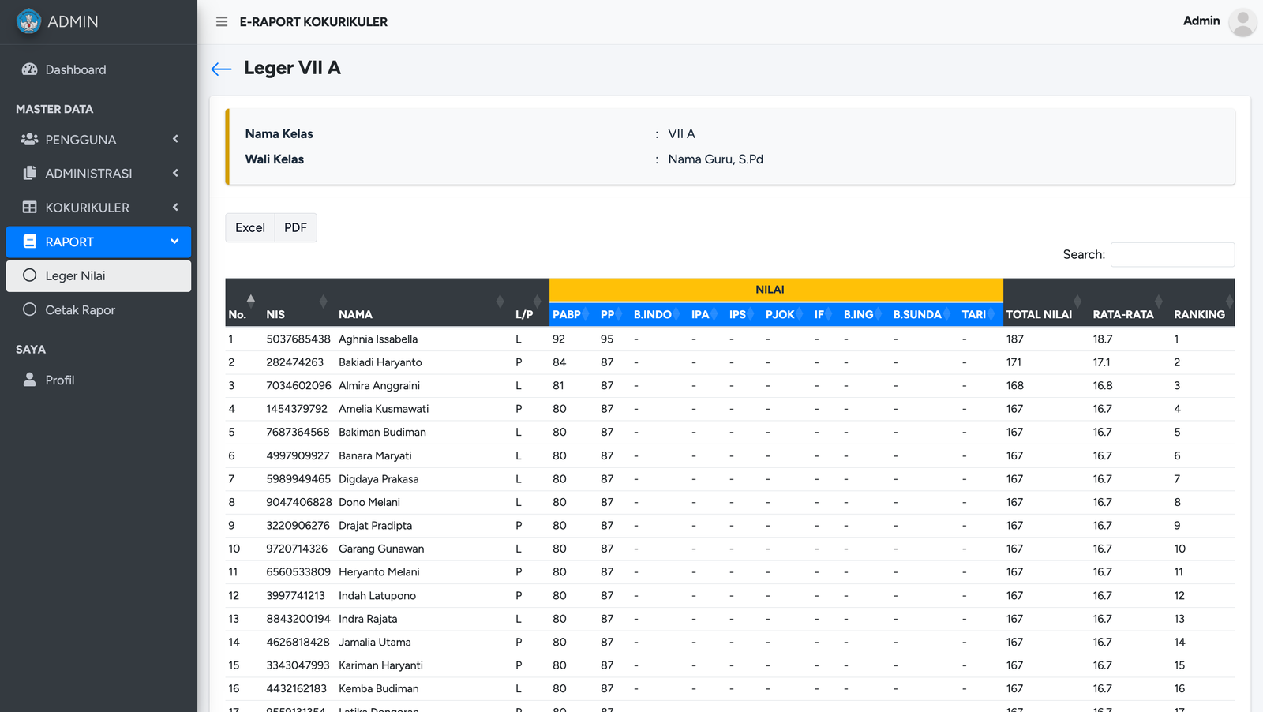
Task: Sort table by NAMA column
Action: [x=422, y=302]
